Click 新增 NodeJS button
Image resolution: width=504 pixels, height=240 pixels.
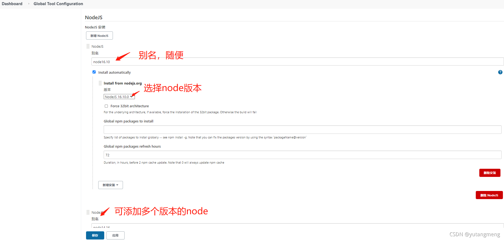(x=99, y=35)
